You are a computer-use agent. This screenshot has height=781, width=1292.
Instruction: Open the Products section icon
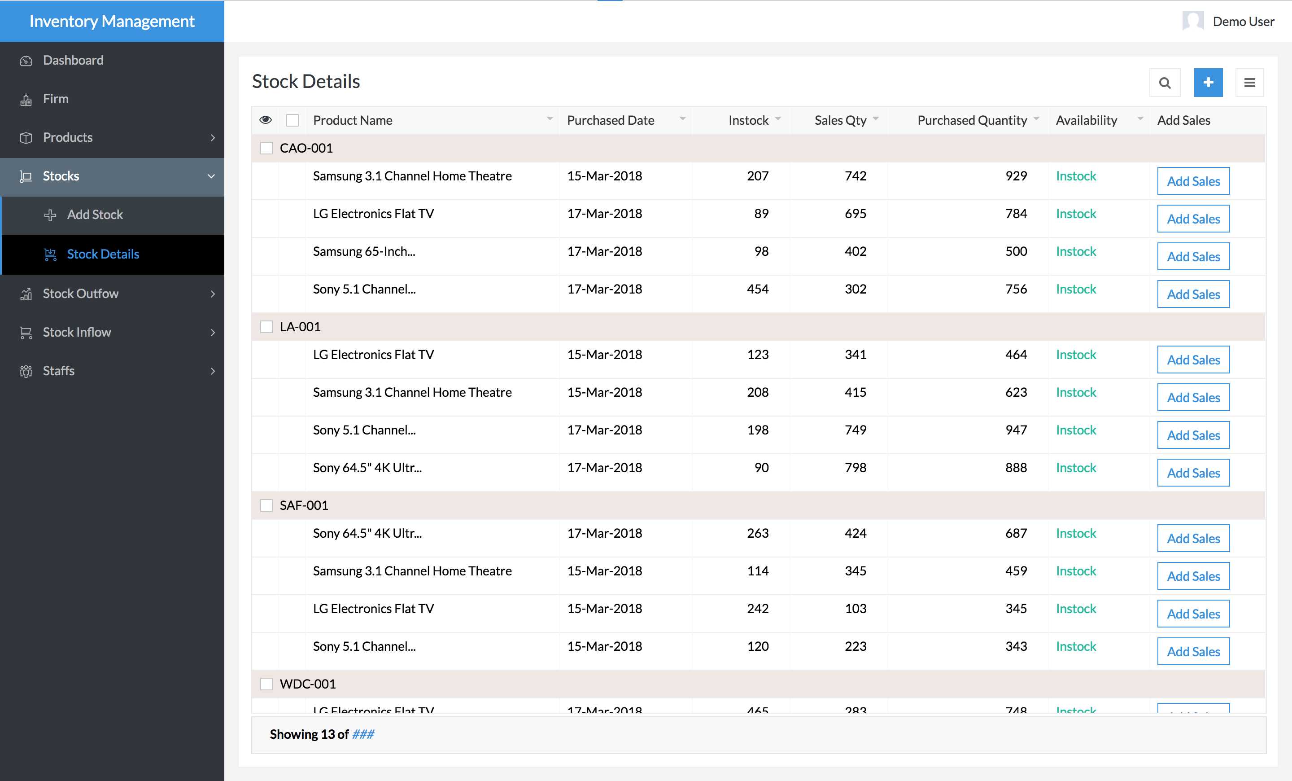[x=25, y=137]
